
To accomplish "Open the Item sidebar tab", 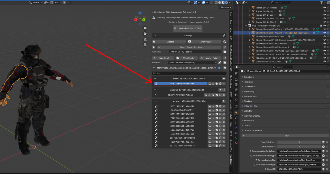I will (231, 14).
